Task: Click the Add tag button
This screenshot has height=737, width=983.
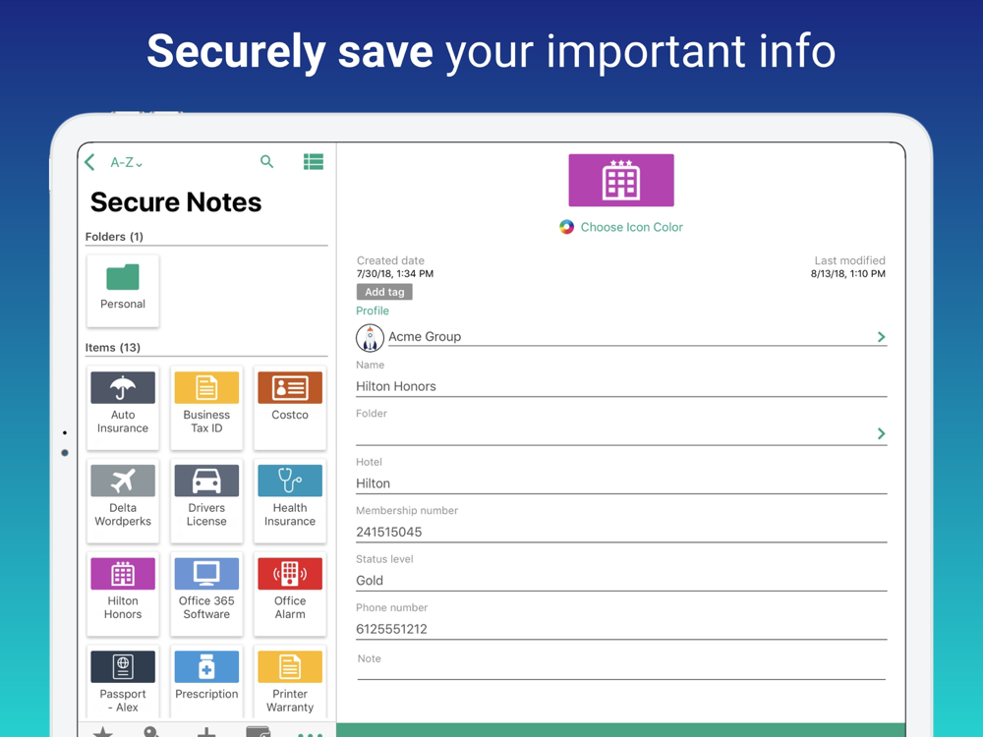Action: coord(384,292)
